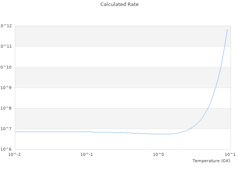Click the top end of the blue curve
238x179 pixels.
(x=228, y=29)
